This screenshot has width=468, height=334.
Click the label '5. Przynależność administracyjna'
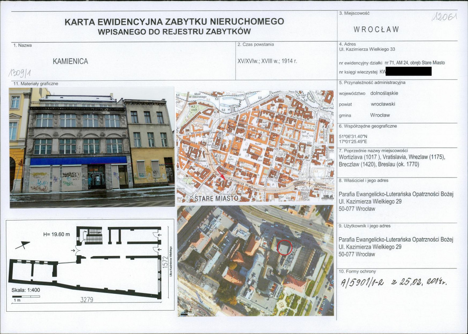[372, 83]
